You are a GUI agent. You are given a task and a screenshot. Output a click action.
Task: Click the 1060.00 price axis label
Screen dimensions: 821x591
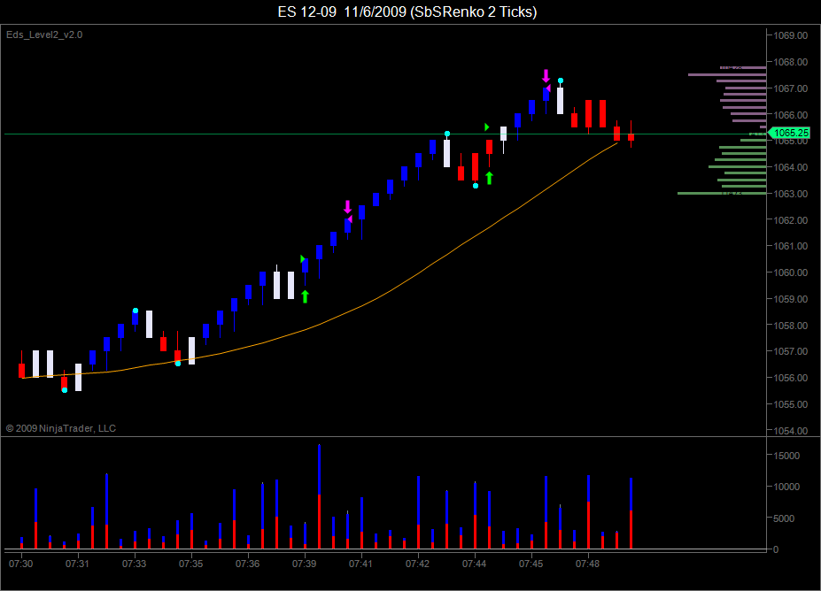coord(791,272)
